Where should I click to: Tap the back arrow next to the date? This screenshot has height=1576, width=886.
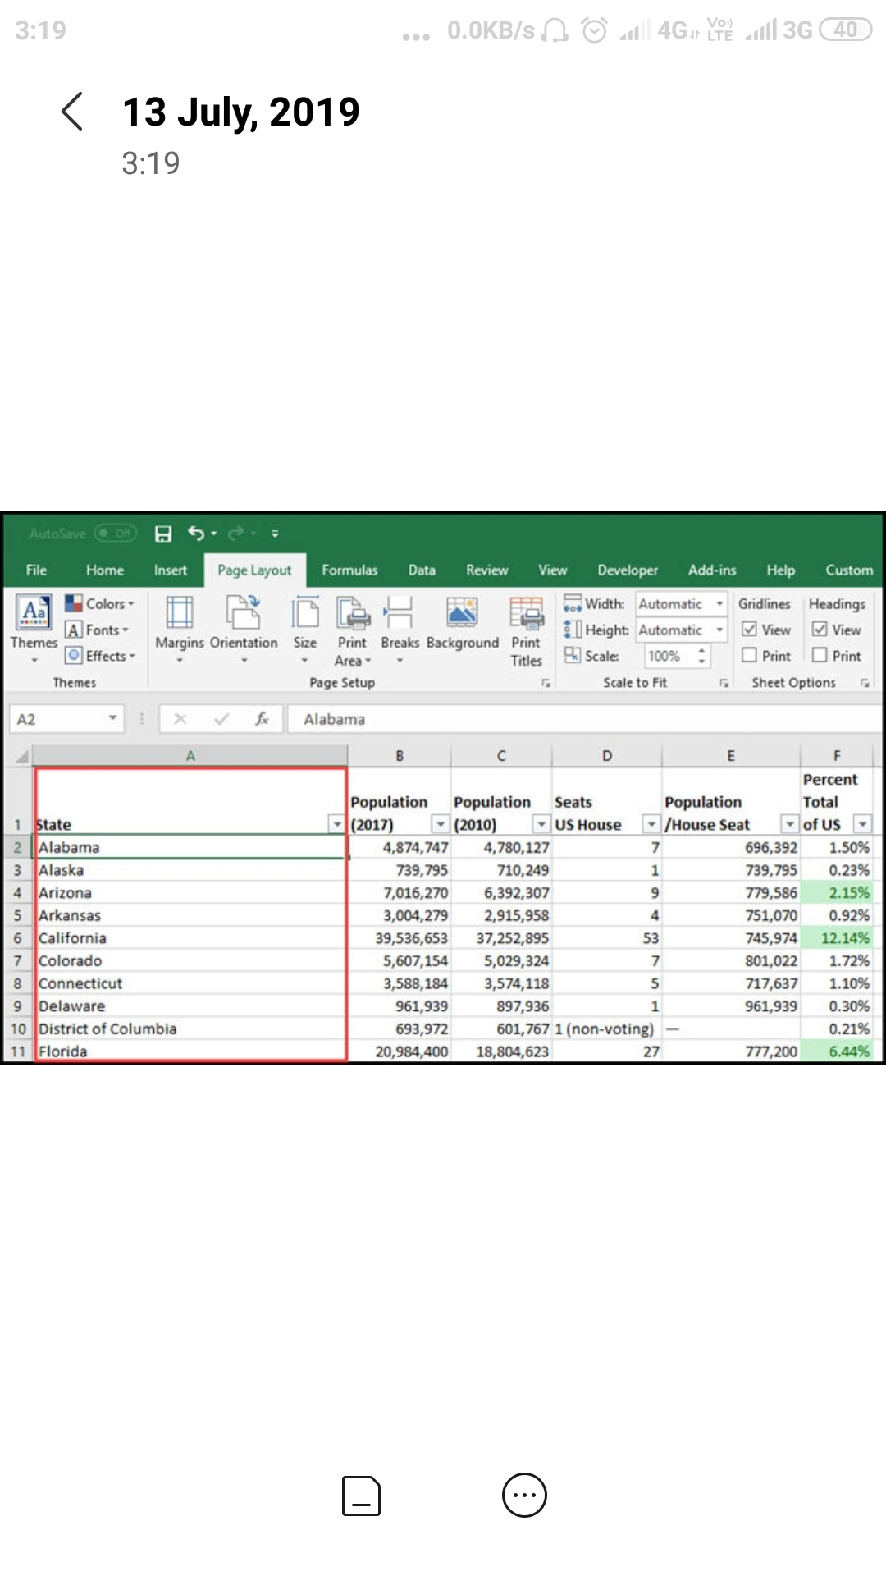pyautogui.click(x=73, y=112)
